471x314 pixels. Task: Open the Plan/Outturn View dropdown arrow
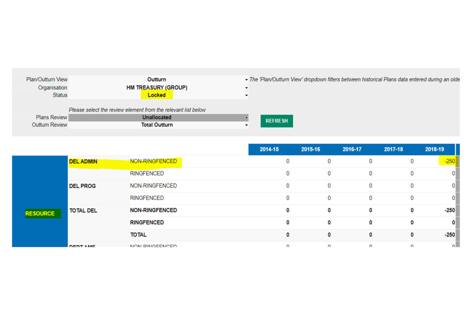click(x=246, y=79)
